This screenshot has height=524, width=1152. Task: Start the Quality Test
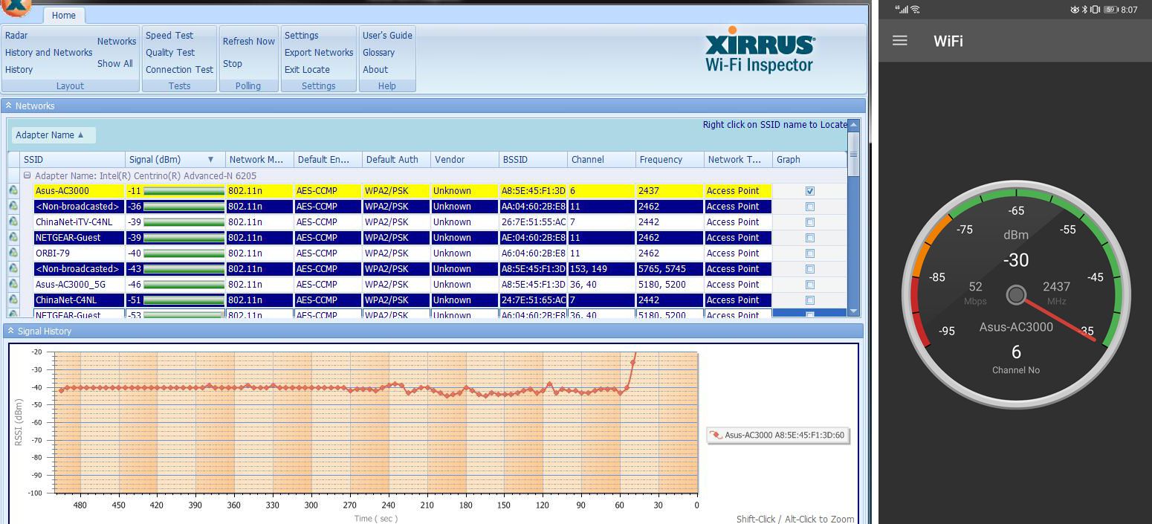170,53
